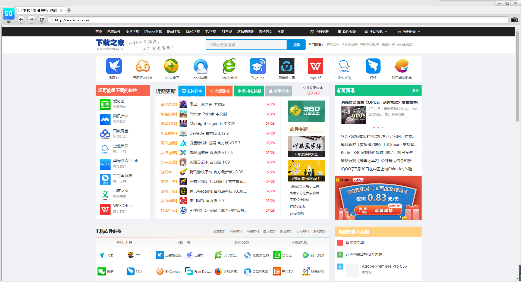Open the 腾讯QQ hot search link
The image size is (521, 282).
[332, 45]
